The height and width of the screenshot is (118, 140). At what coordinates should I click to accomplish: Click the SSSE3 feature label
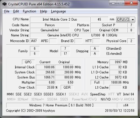click(49, 94)
